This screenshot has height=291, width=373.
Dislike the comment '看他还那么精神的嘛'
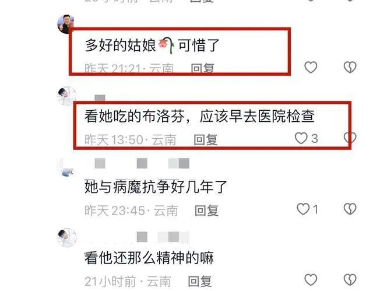click(x=350, y=279)
